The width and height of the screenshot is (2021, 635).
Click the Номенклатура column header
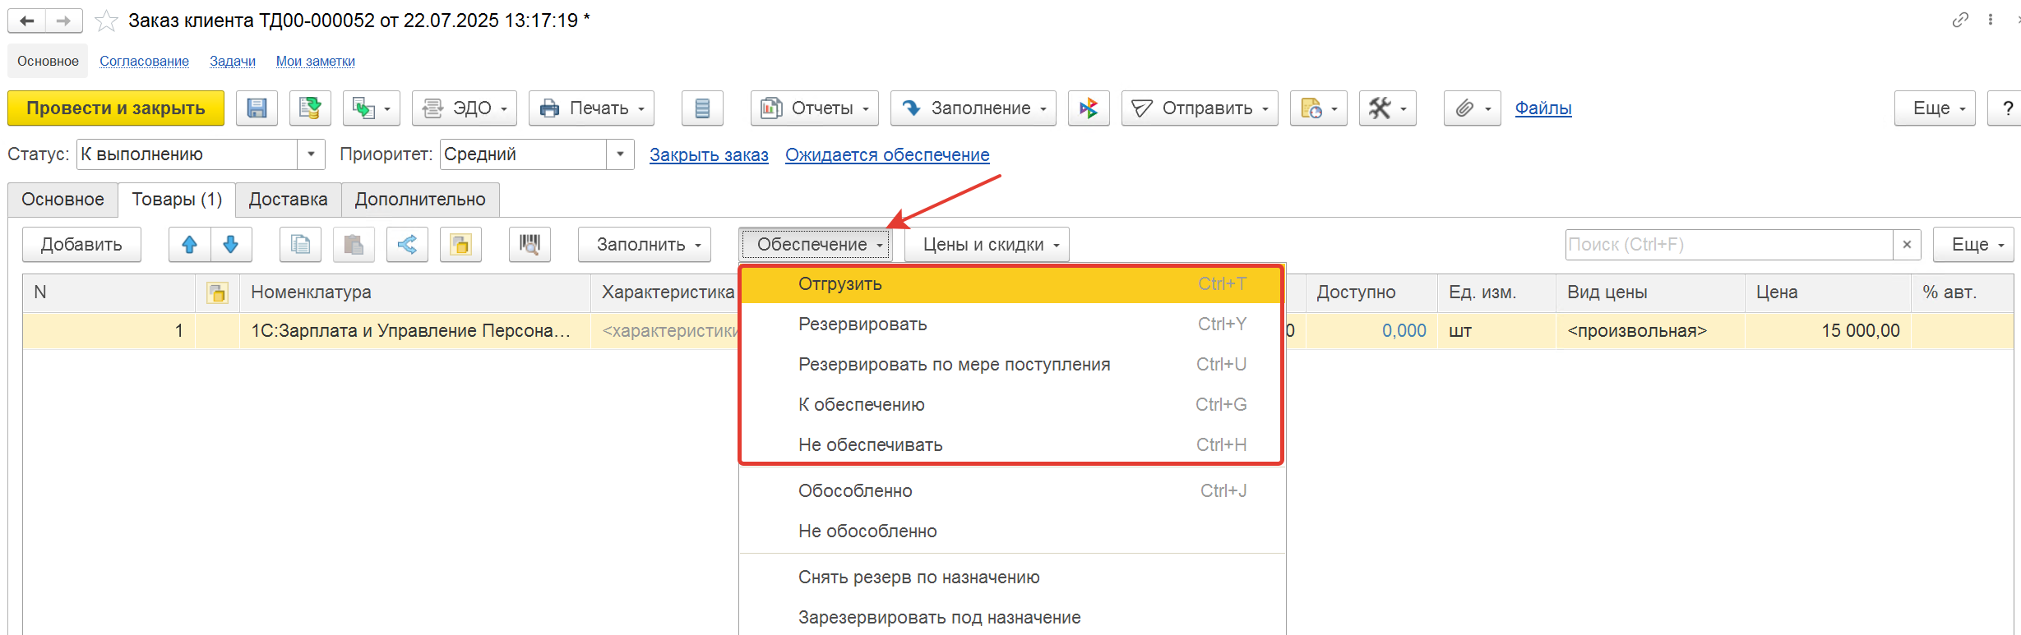[415, 292]
